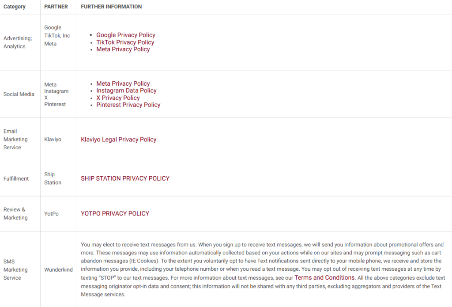Image resolution: width=452 pixels, height=307 pixels.
Task: Click the Email Marketing Service category cell
Action: (x=15, y=139)
